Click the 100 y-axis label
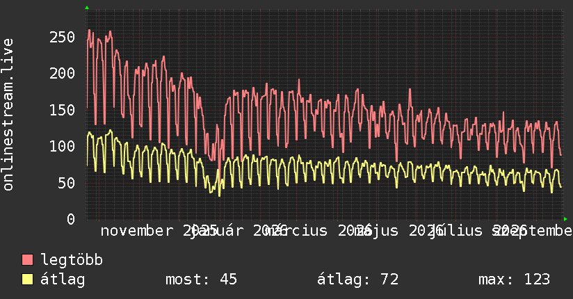This screenshot has width=573, height=299. (x=62, y=146)
